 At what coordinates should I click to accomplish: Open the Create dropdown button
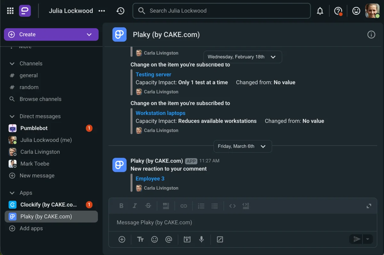coord(51,35)
